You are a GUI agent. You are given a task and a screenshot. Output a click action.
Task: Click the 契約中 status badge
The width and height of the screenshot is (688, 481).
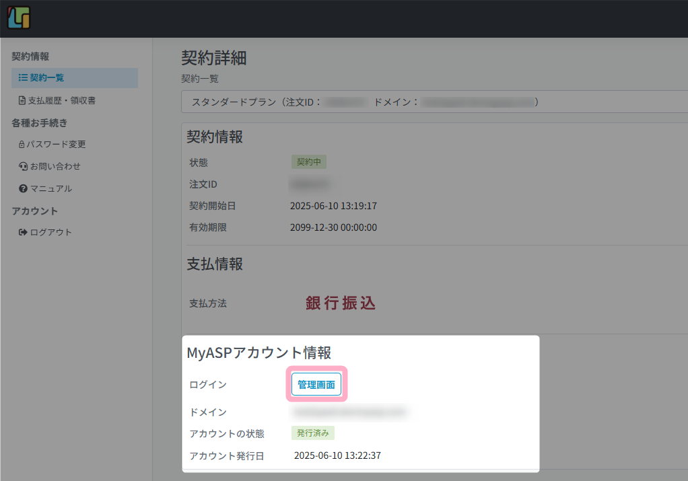coord(308,161)
